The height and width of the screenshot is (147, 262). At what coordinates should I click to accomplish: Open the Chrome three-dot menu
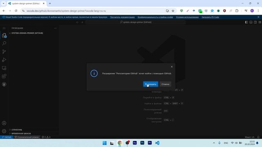pos(258,11)
